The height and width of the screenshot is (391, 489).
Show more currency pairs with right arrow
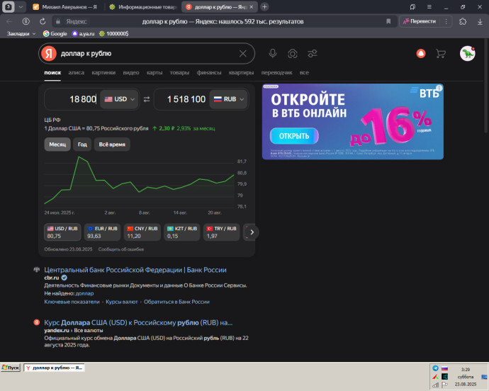(x=252, y=232)
